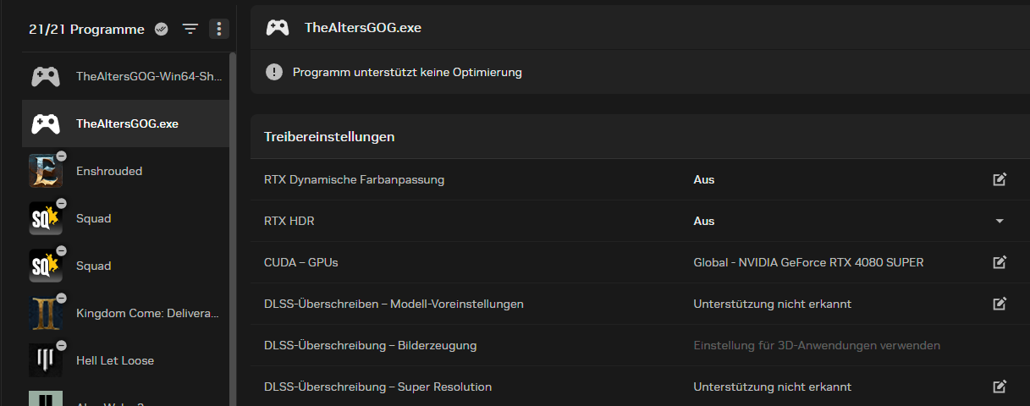The image size is (1030, 406).
Task: Click the minus badge on Hell Let Loose
Action: click(61, 346)
